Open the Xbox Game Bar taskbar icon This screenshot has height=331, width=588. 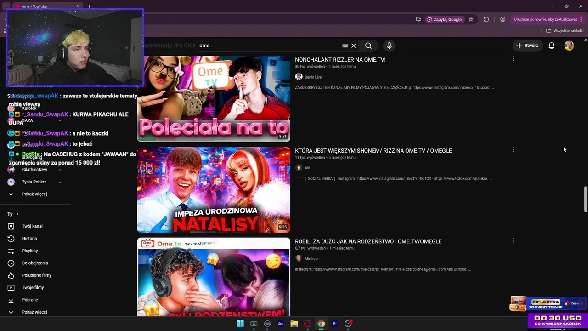[x=254, y=324]
